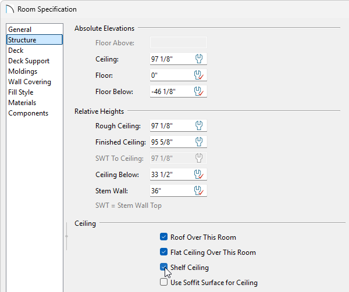This screenshot has width=349, height=292.
Task: Open the Deck panel
Action: coord(34,51)
